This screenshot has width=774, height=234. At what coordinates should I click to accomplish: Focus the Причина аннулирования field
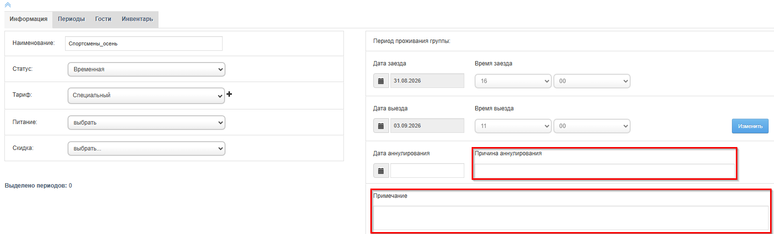click(605, 171)
